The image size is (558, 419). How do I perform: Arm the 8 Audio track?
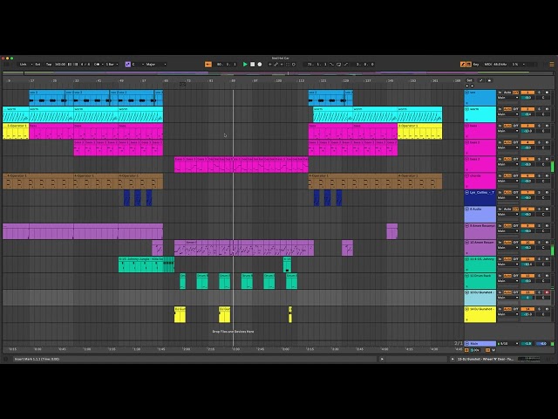(x=547, y=209)
